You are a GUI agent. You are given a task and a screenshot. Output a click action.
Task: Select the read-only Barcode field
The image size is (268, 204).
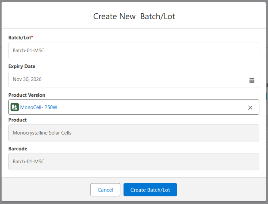pyautogui.click(x=134, y=162)
